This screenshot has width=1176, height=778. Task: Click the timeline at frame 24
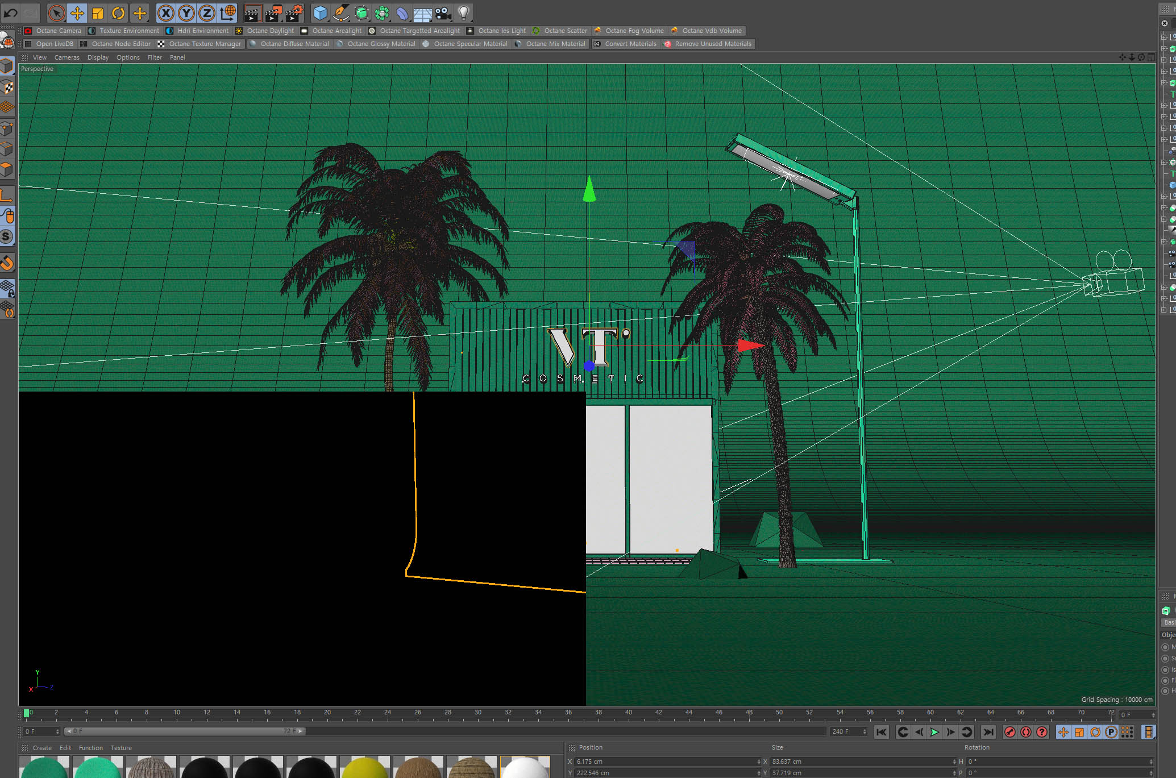point(388,713)
